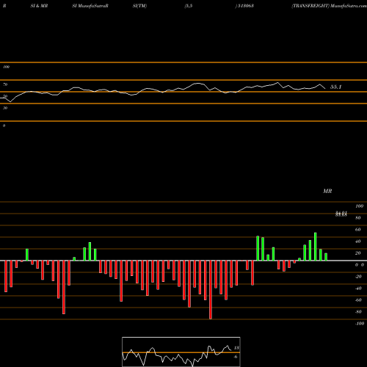This screenshot has height=367, width=367.
Task: Click the 'SI(TM)' header text
Action: [x=139, y=6]
